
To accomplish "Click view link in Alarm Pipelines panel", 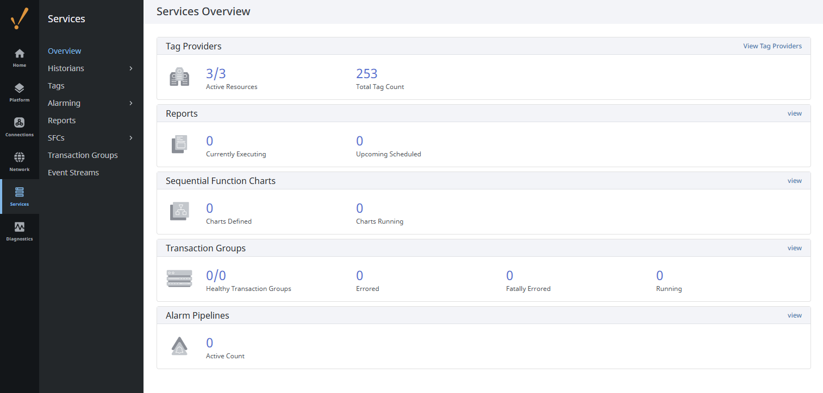I will coord(794,315).
